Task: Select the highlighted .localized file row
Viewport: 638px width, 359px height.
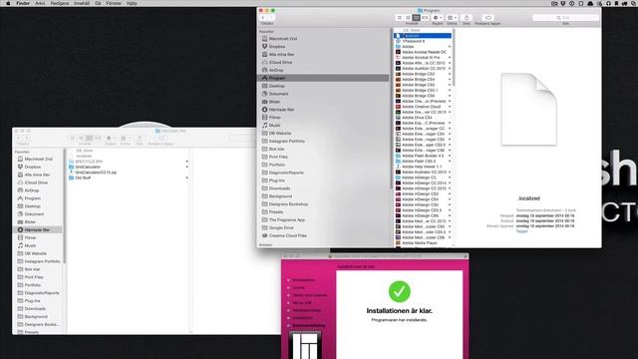Action: pos(423,36)
